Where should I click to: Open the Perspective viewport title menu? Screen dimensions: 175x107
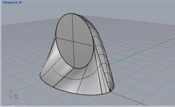click(10, 2)
